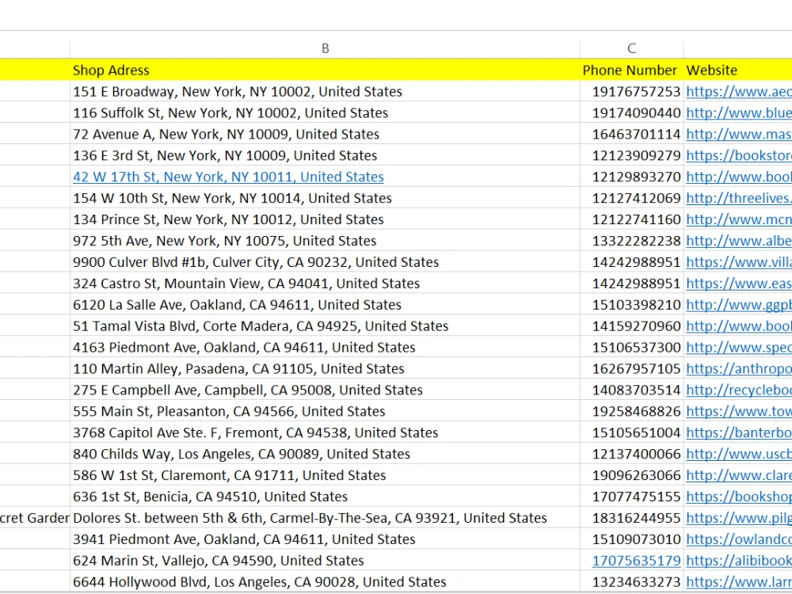Select phone number cell 16463701114
The height and width of the screenshot is (594, 792).
tap(631, 134)
